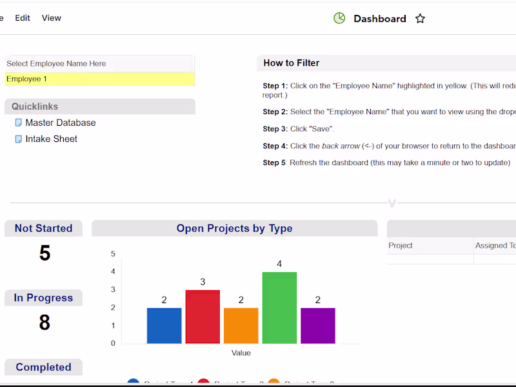The width and height of the screenshot is (516, 387).
Task: Click the Dashboard pie chart icon
Action: [x=339, y=18]
